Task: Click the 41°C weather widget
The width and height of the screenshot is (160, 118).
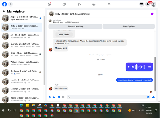Action: pyautogui.click(x=132, y=110)
